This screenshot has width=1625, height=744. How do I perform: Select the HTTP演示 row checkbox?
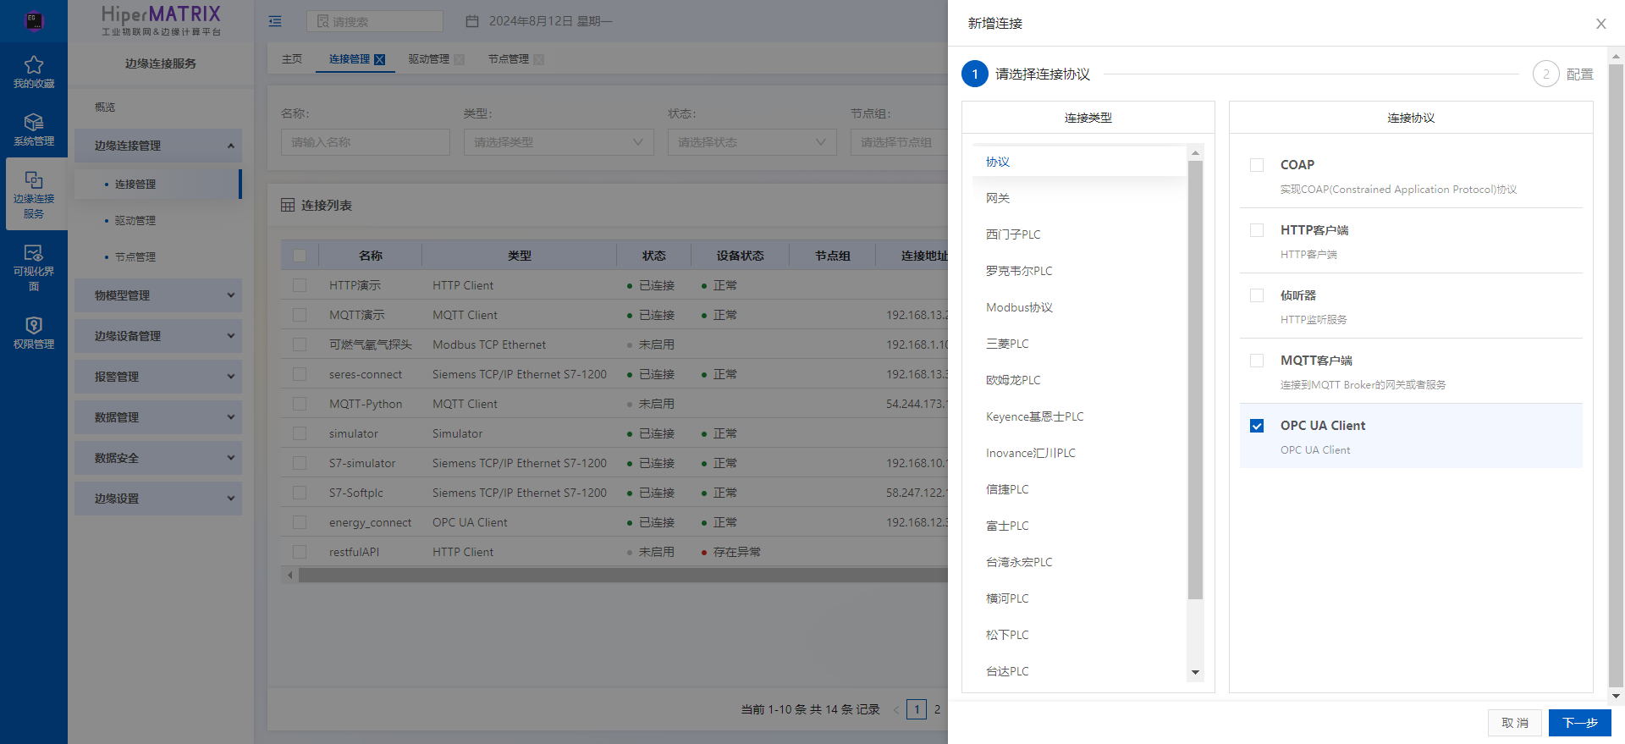point(299,285)
